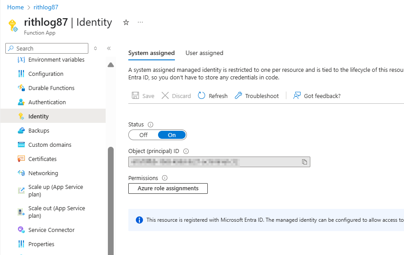This screenshot has height=255, width=404.
Task: Click the Backups cloud icon
Action: [x=21, y=130]
